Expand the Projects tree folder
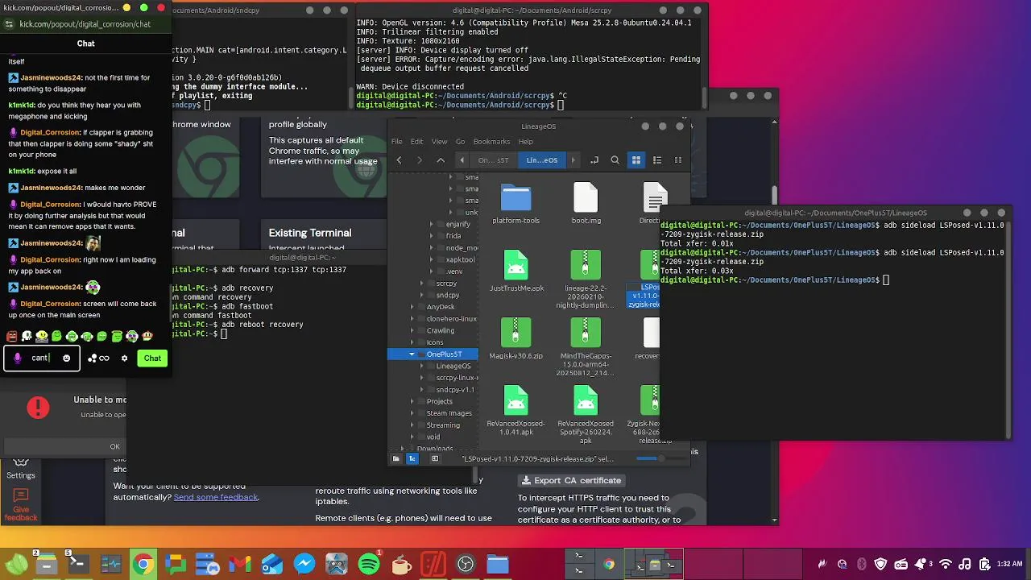 (412, 401)
